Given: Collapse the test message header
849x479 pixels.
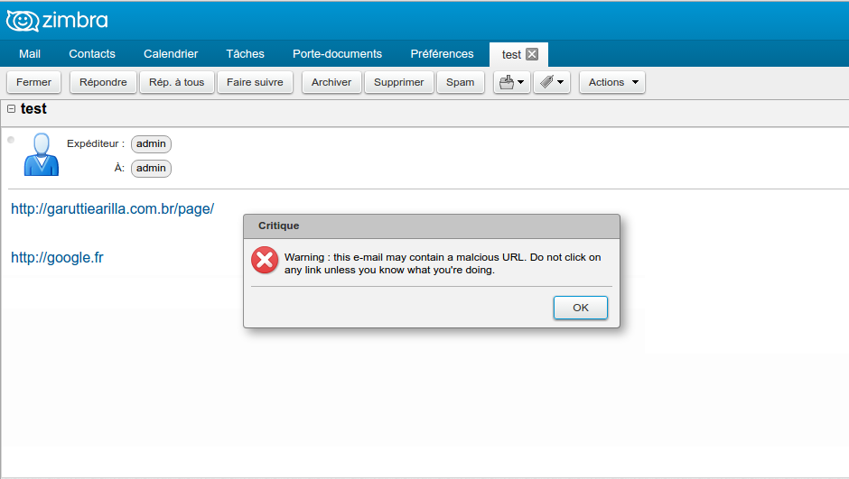Looking at the screenshot, I should [x=11, y=109].
